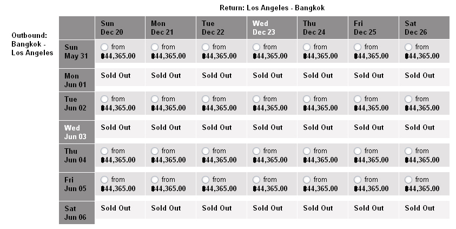Click the Sun Dec 20 return column header
The width and height of the screenshot is (456, 229).
(120, 28)
